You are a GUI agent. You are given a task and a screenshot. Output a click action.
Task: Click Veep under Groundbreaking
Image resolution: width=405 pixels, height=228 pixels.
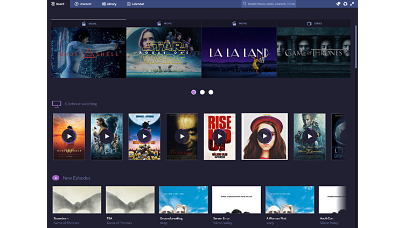[x=164, y=223]
